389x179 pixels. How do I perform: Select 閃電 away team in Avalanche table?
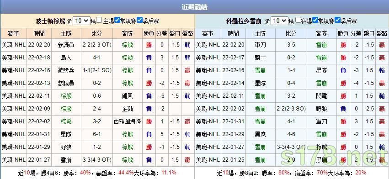(x=322, y=96)
